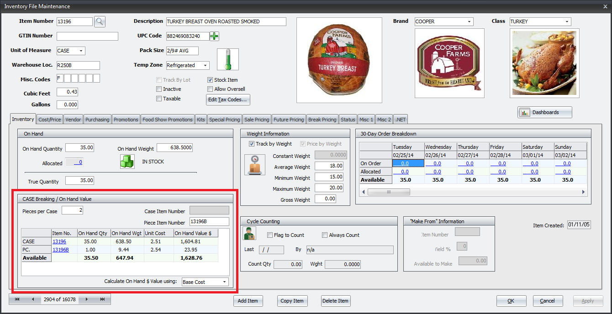Click the 13196B item number link
Image resolution: width=612 pixels, height=314 pixels.
[60, 250]
